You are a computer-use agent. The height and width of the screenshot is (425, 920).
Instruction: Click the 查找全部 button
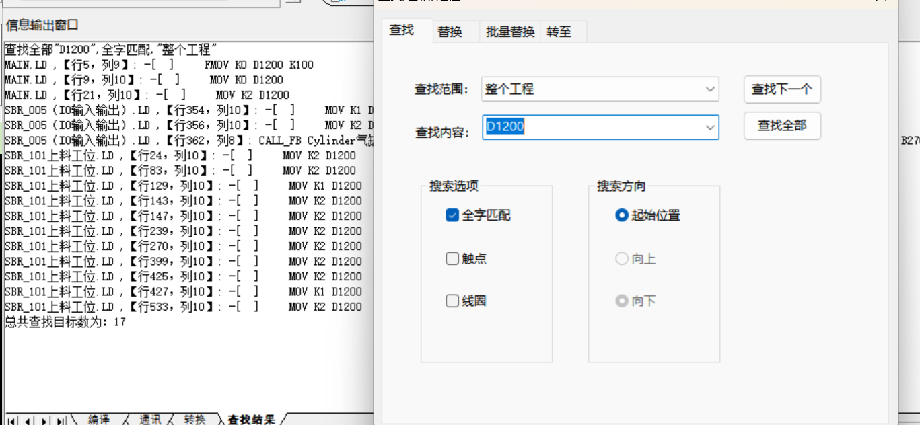781,126
